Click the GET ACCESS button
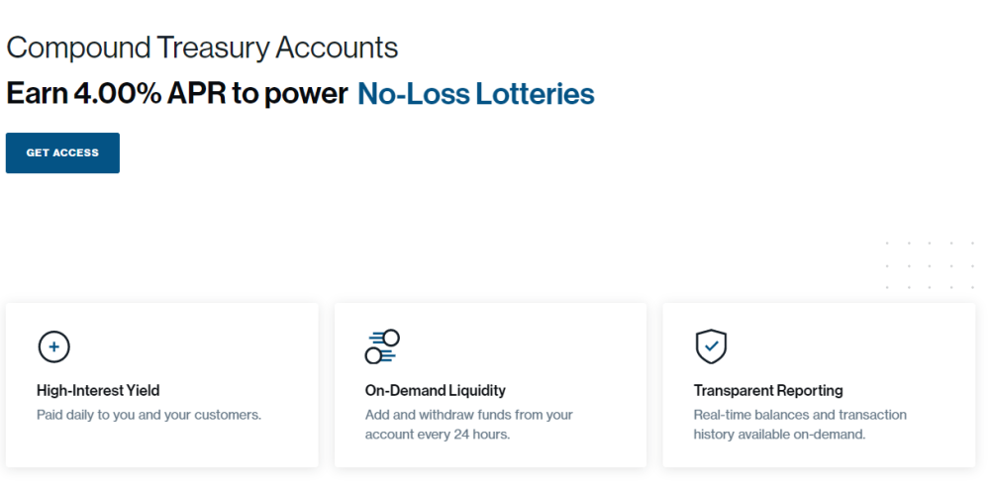Image resolution: width=991 pixels, height=491 pixels. click(62, 152)
